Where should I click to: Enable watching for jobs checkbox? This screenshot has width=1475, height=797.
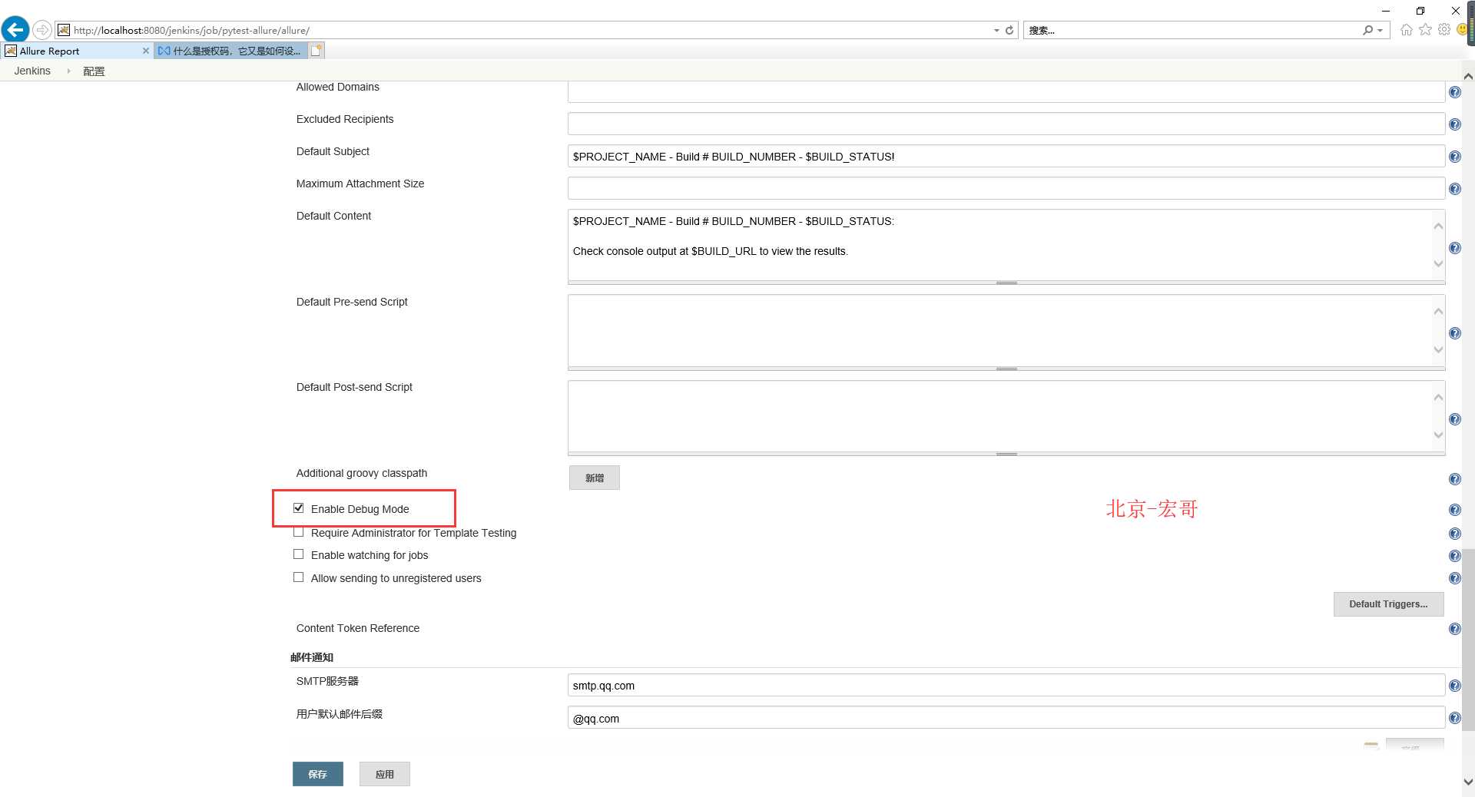pyautogui.click(x=298, y=554)
